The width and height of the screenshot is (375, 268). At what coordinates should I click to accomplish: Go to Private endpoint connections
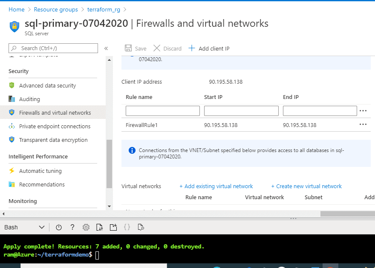coord(55,126)
